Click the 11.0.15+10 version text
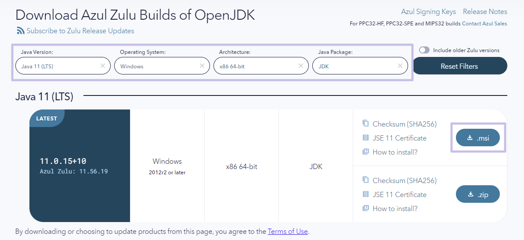 63,161
